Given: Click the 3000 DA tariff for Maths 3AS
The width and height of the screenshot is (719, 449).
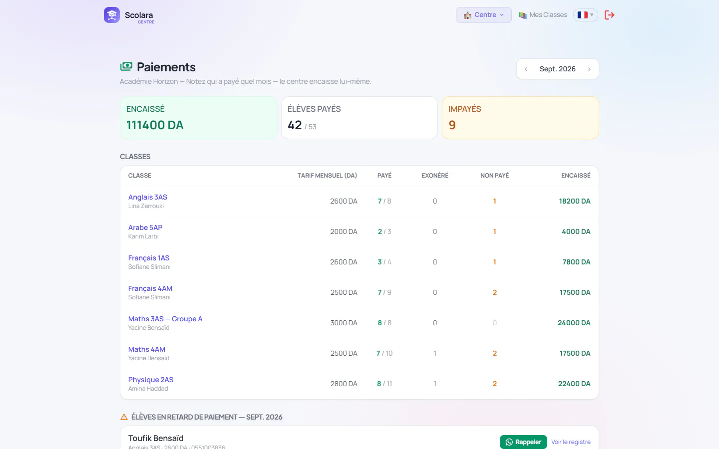Looking at the screenshot, I should (344, 323).
